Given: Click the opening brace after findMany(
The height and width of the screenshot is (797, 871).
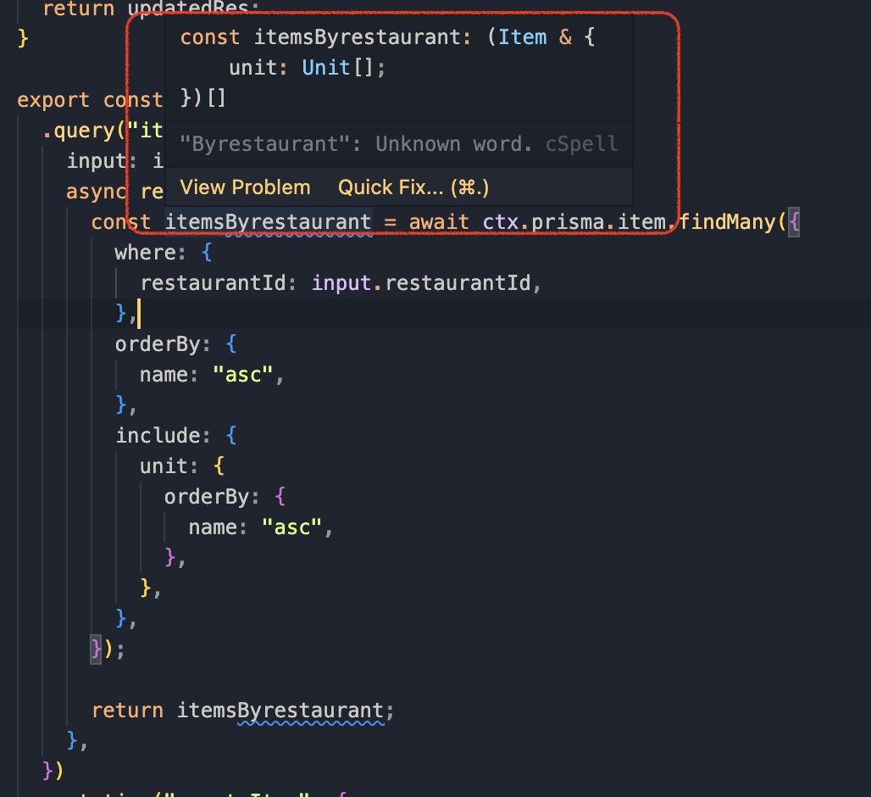Looking at the screenshot, I should 793,222.
